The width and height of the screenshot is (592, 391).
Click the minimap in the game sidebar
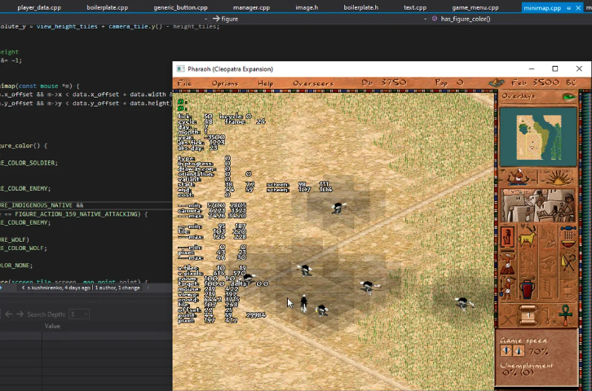click(538, 135)
